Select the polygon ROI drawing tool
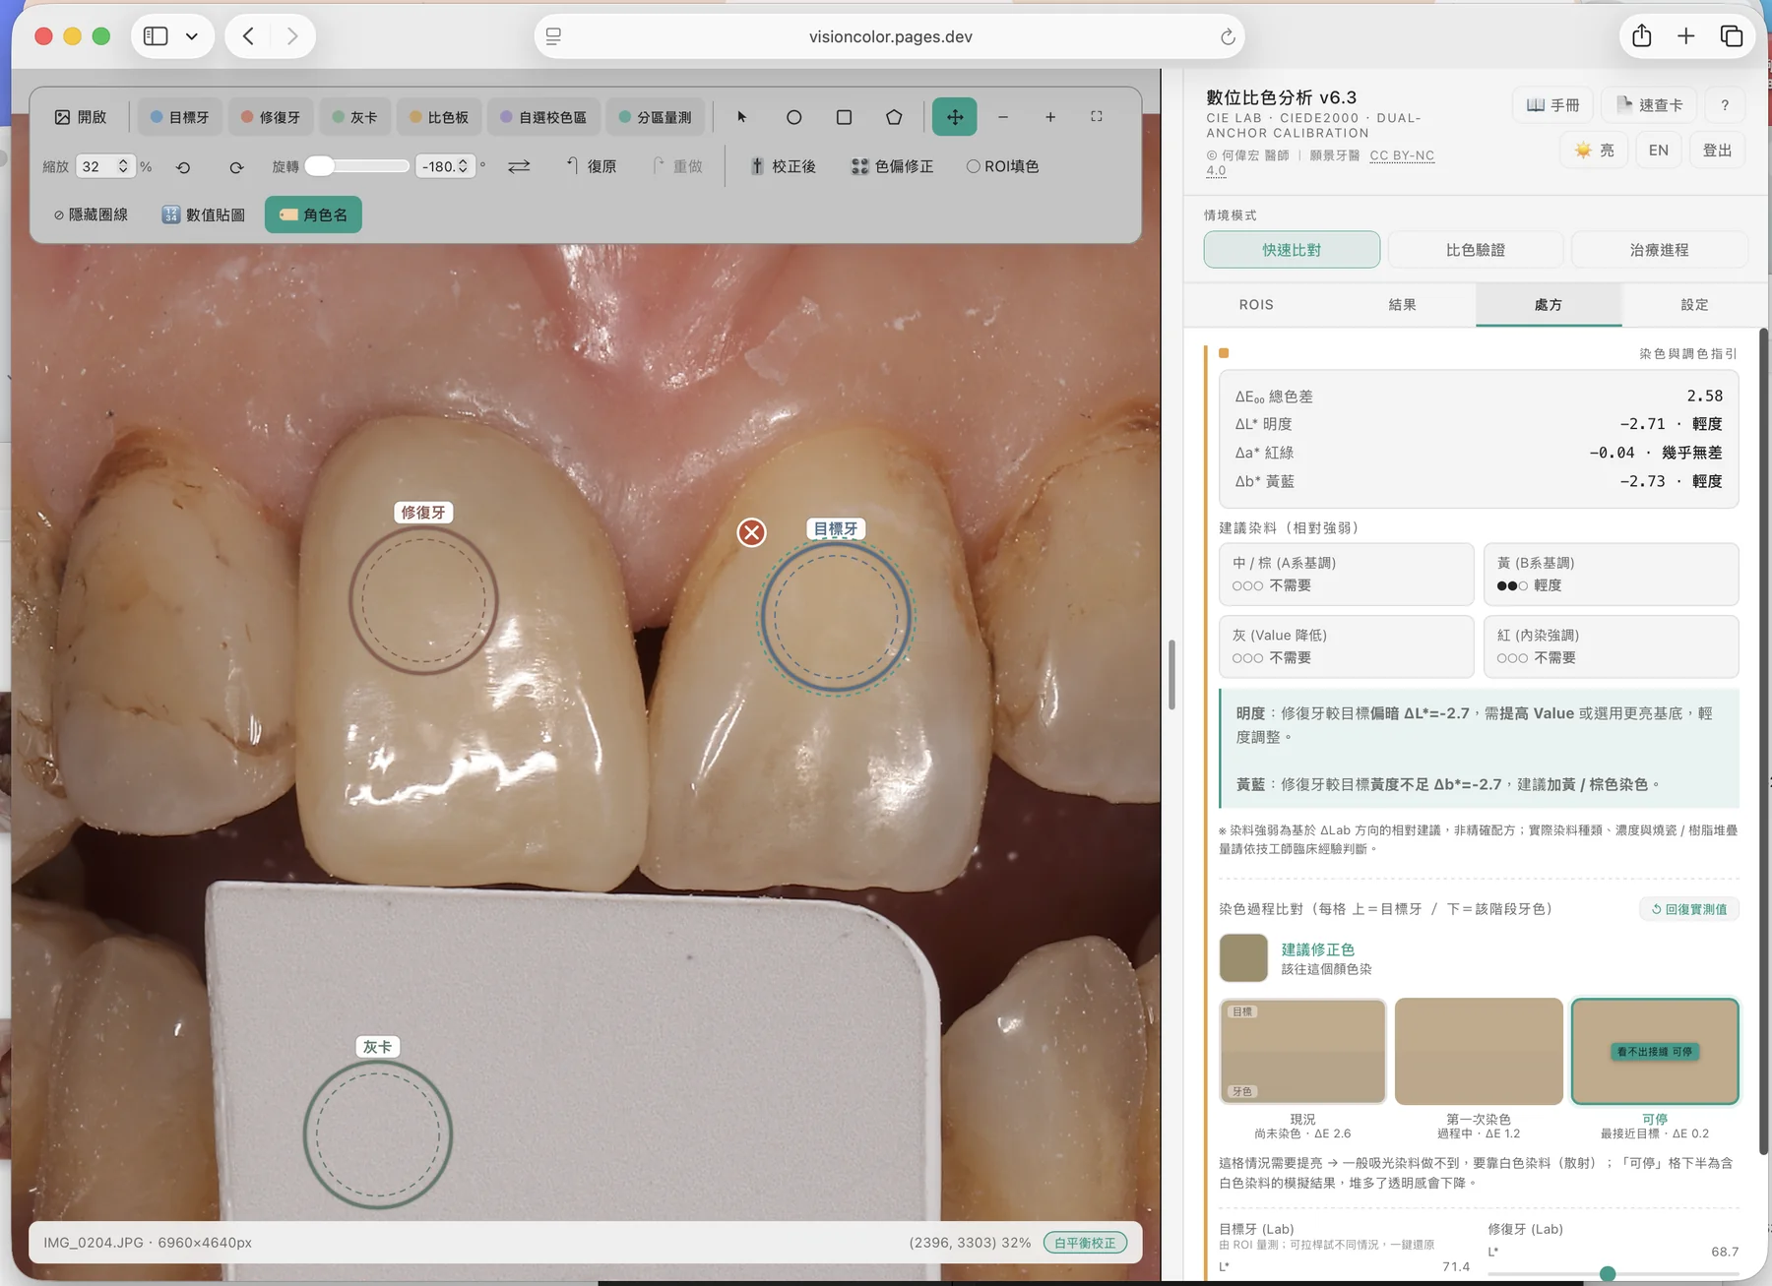Viewport: 1772px width, 1286px height. coord(894,117)
